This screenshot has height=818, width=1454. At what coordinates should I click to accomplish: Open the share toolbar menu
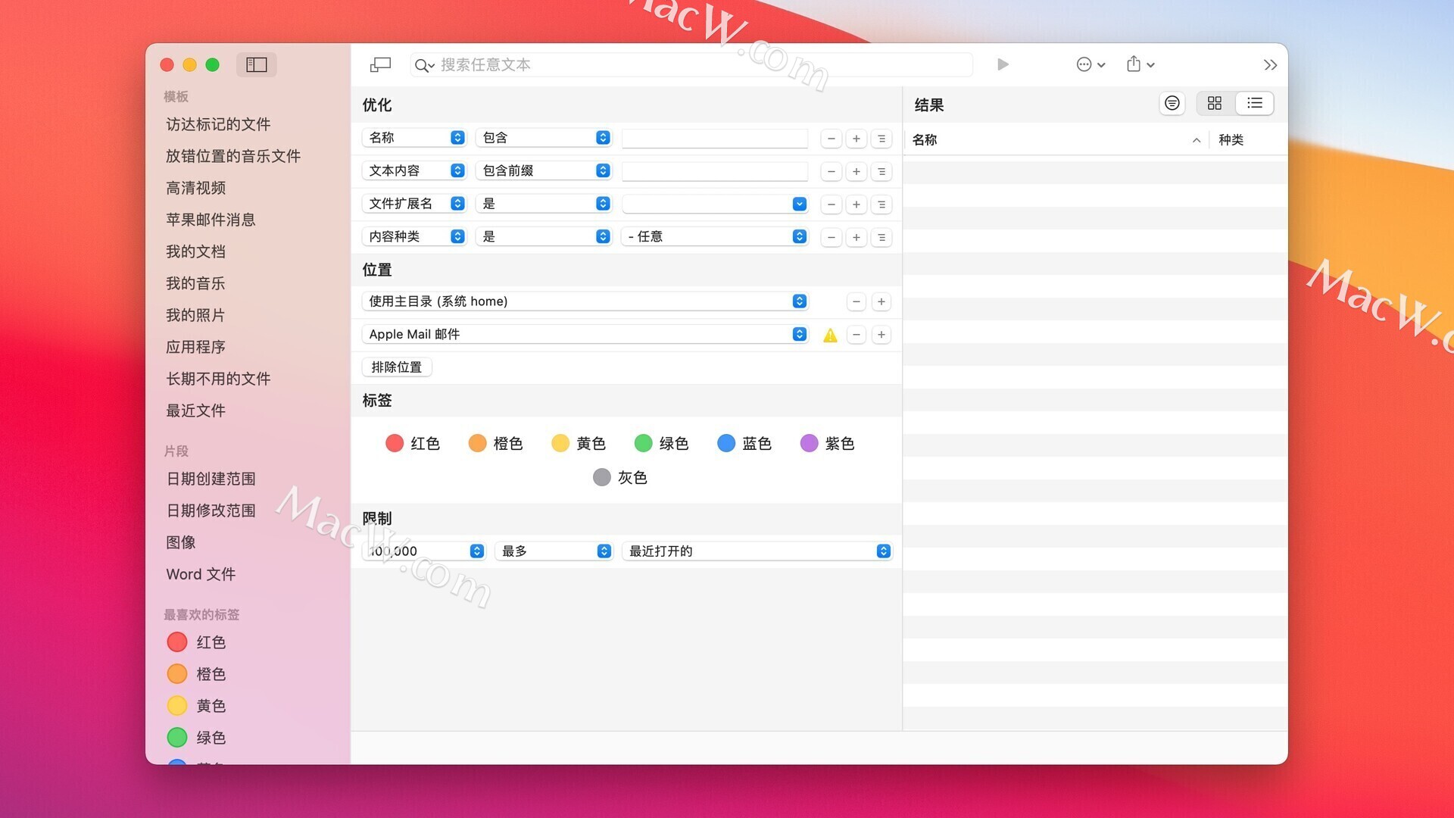pos(1140,64)
